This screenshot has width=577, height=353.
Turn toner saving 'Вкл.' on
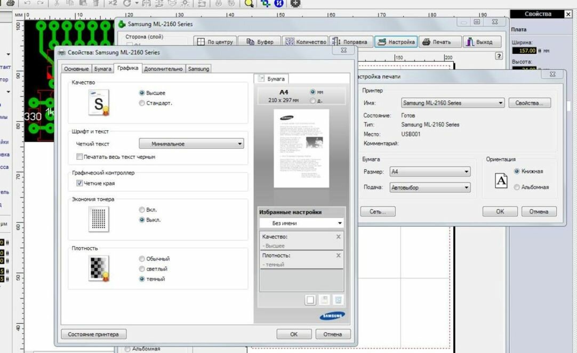(142, 210)
